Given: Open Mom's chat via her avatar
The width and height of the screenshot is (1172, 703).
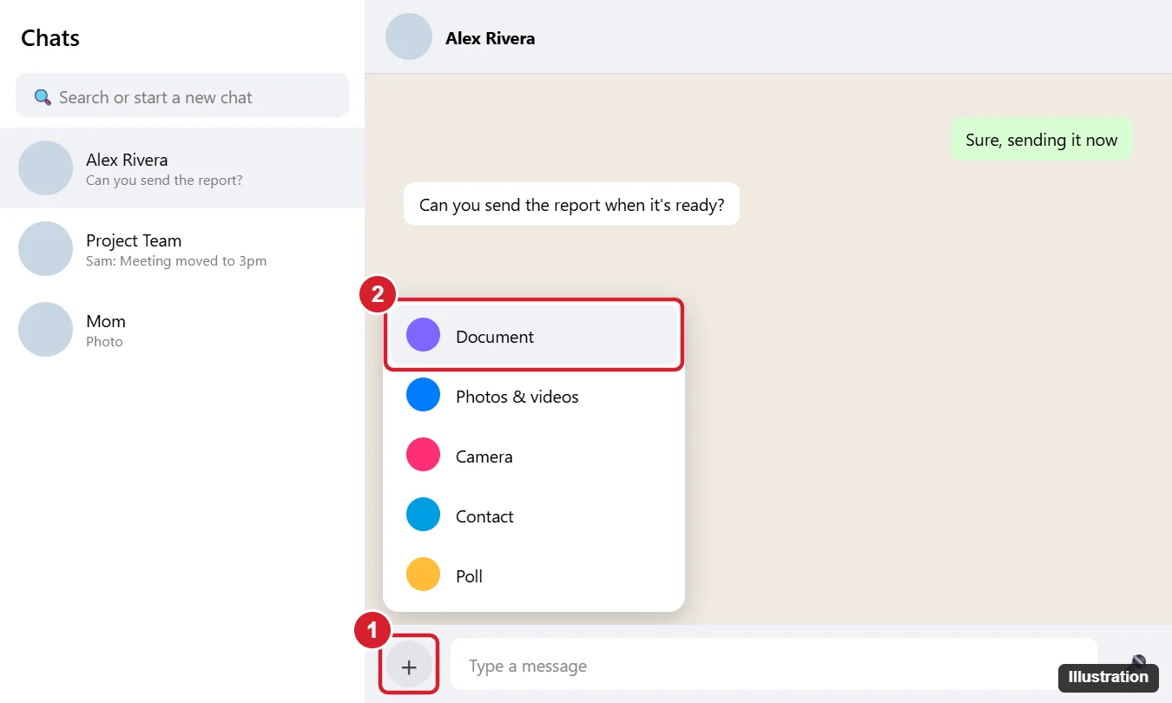Looking at the screenshot, I should click(x=45, y=329).
